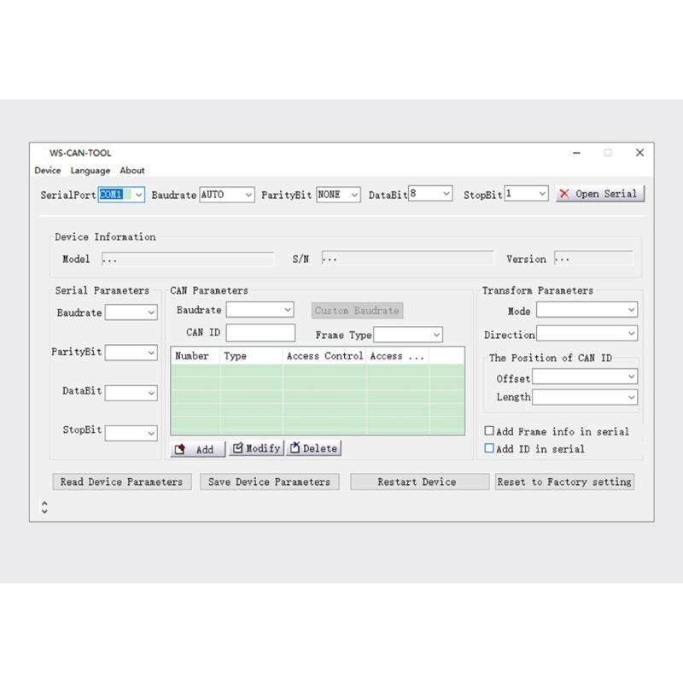Check the Add ID in serial box
Image resolution: width=683 pixels, height=683 pixels.
point(489,448)
